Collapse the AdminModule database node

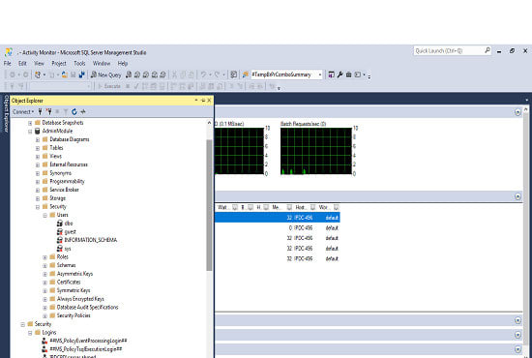pos(30,132)
